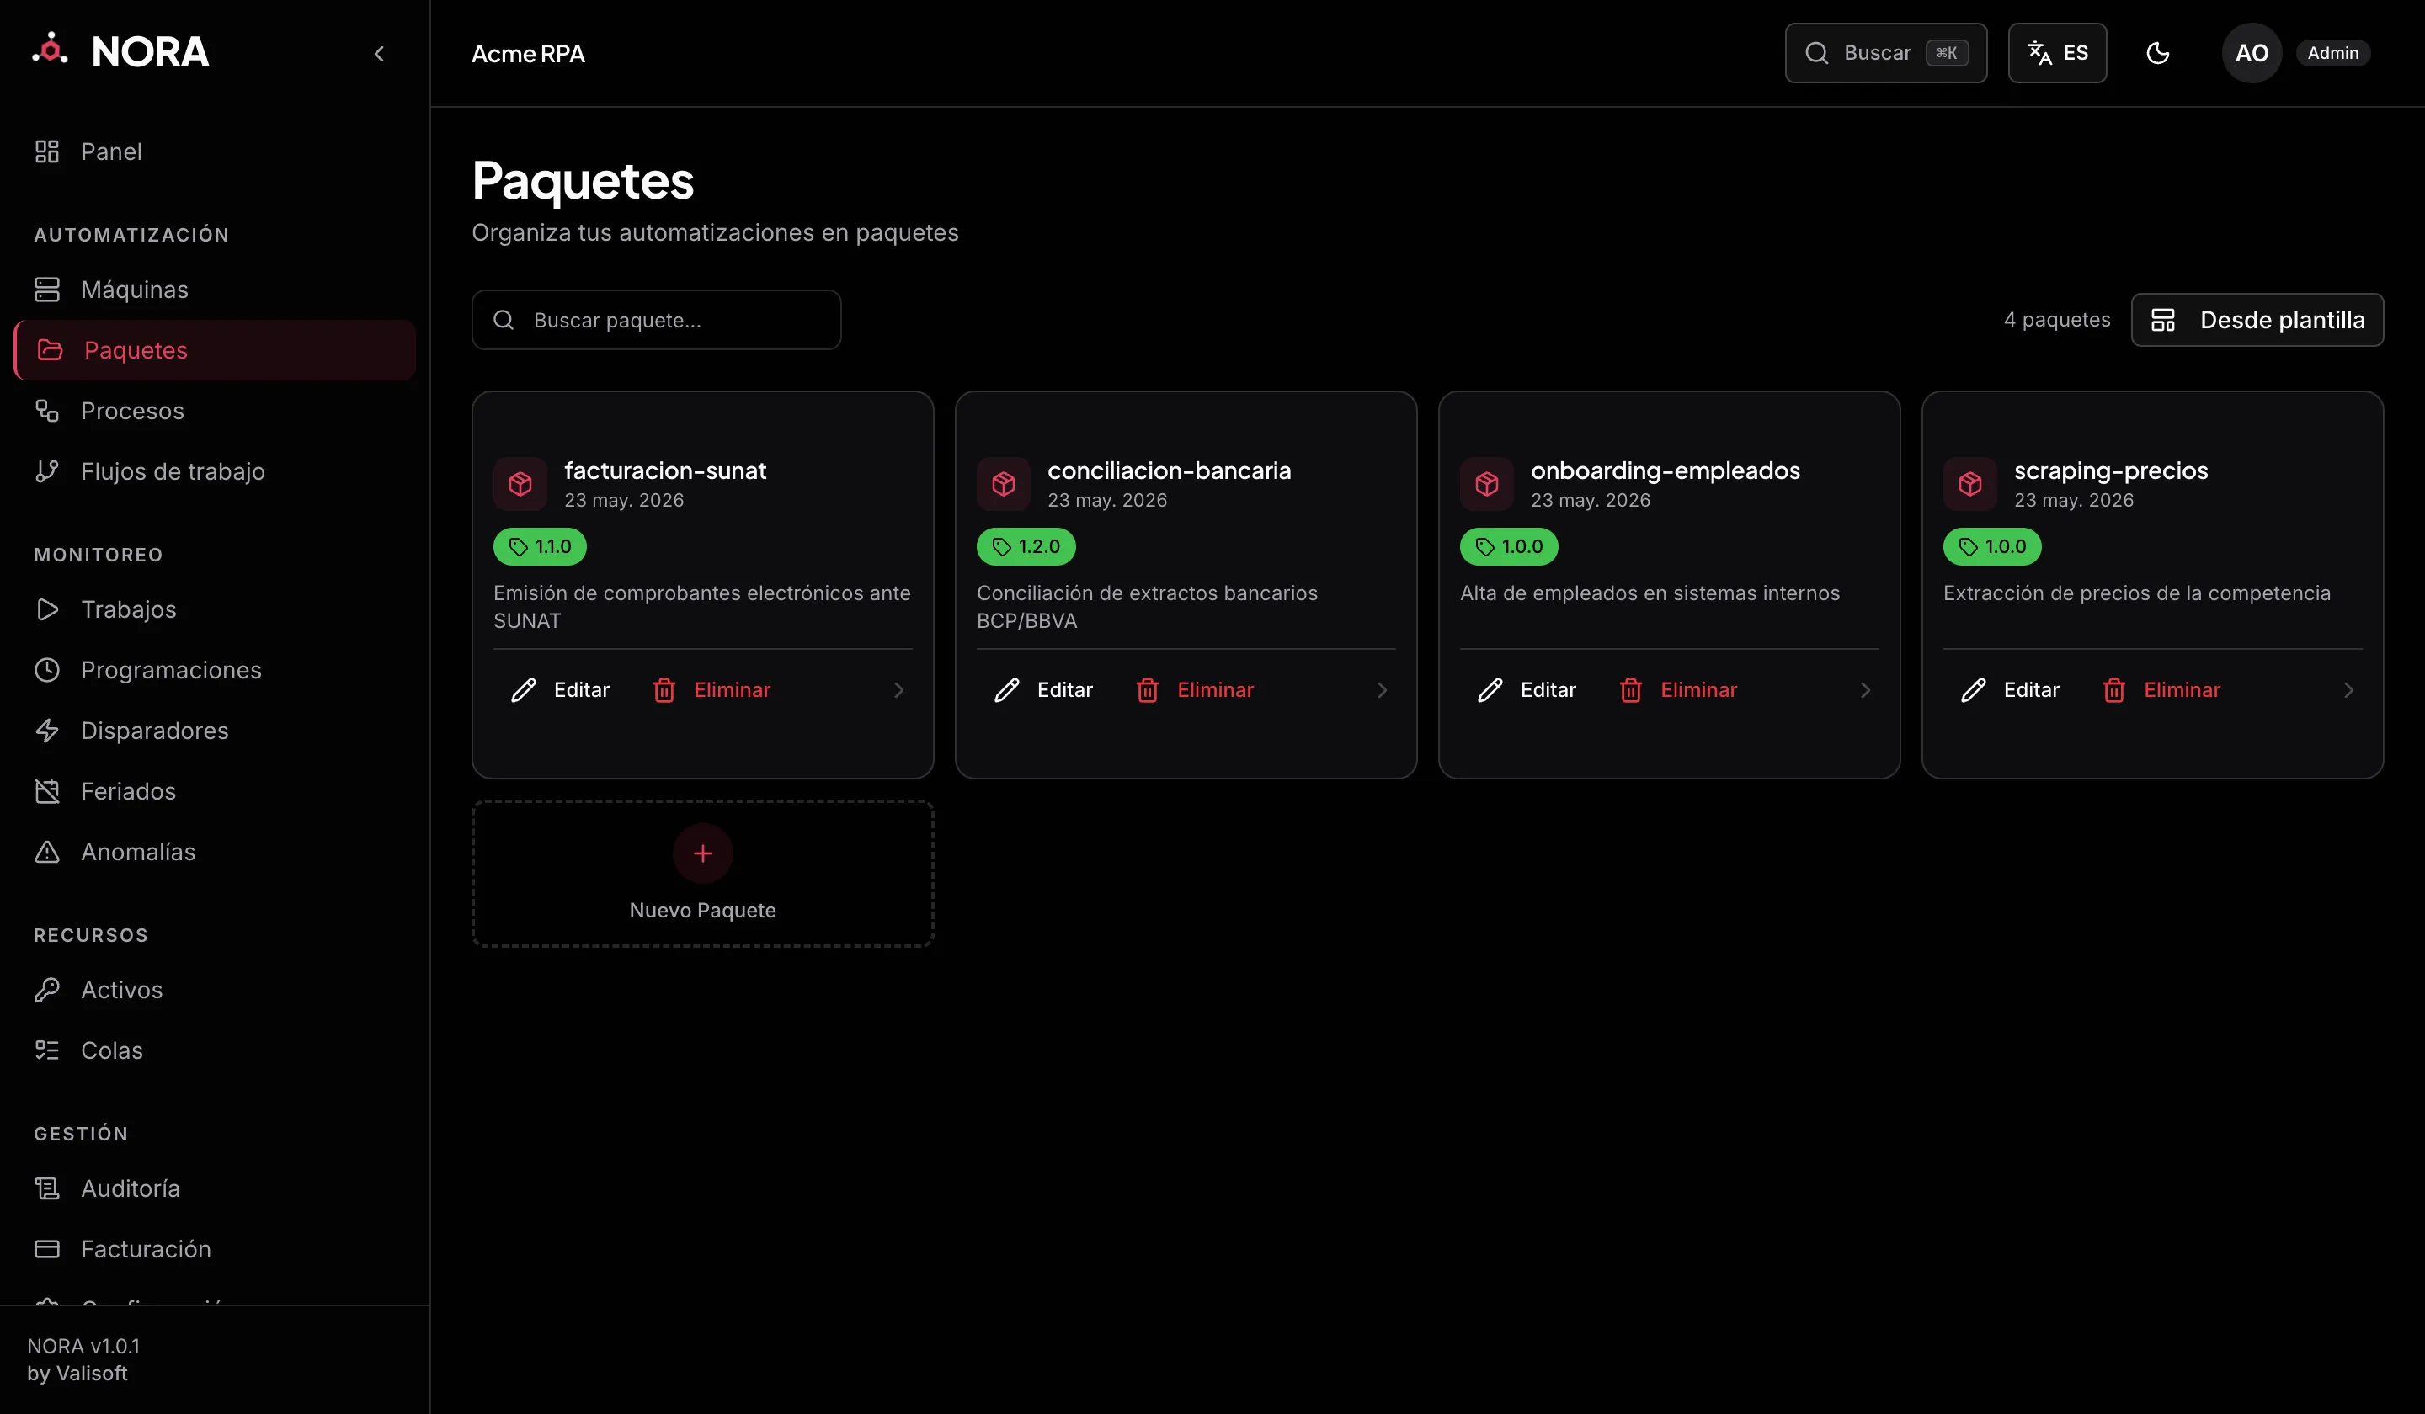The width and height of the screenshot is (2425, 1414).
Task: Click the trash icon on scraping-precios
Action: (x=2113, y=691)
